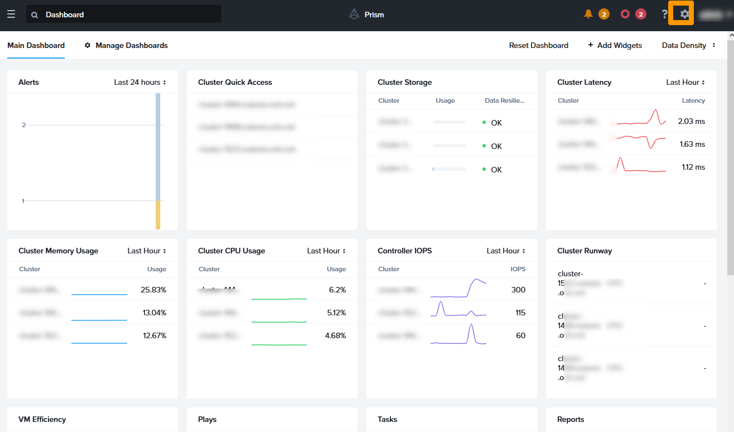Change Cluster Memory Usage time range

pyautogui.click(x=147, y=251)
